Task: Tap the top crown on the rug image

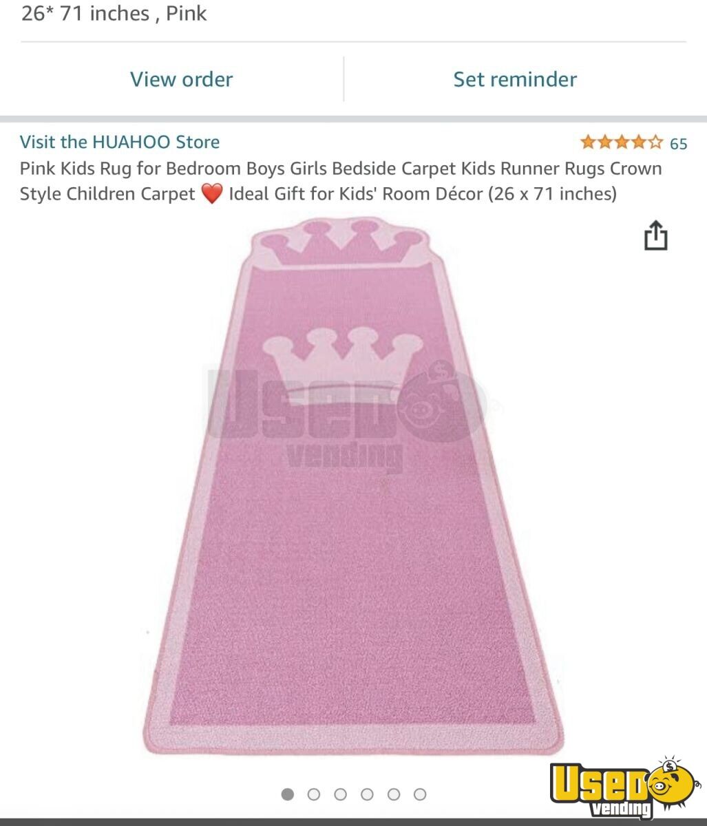Action: click(340, 242)
